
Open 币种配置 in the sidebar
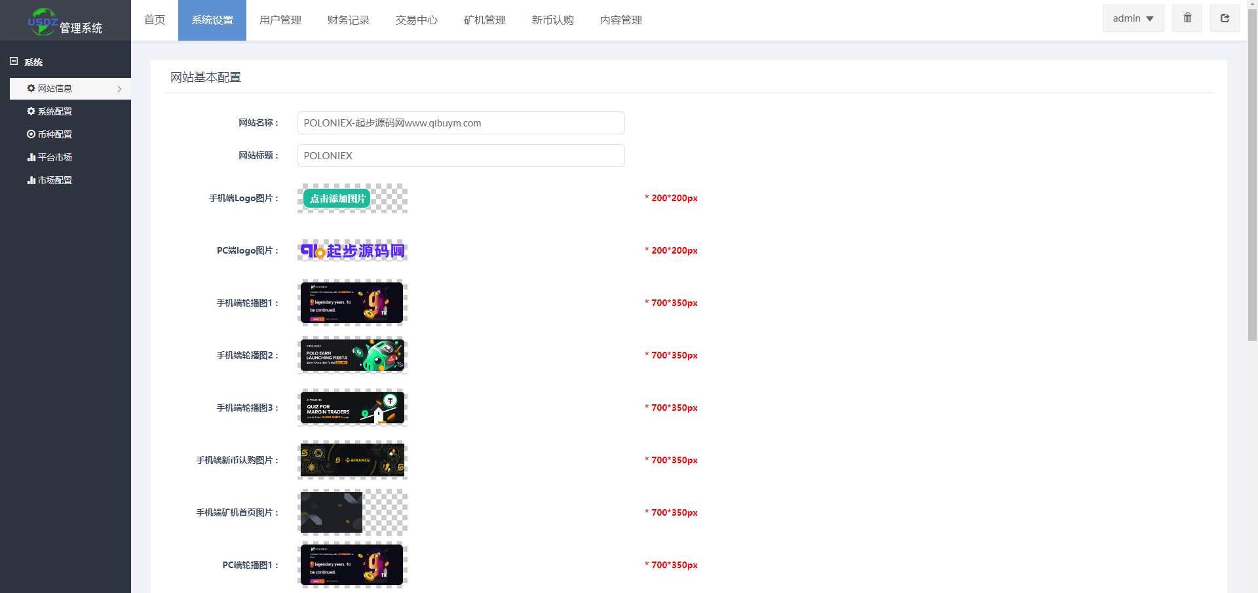click(x=70, y=134)
